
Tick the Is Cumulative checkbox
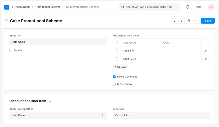click(114, 84)
